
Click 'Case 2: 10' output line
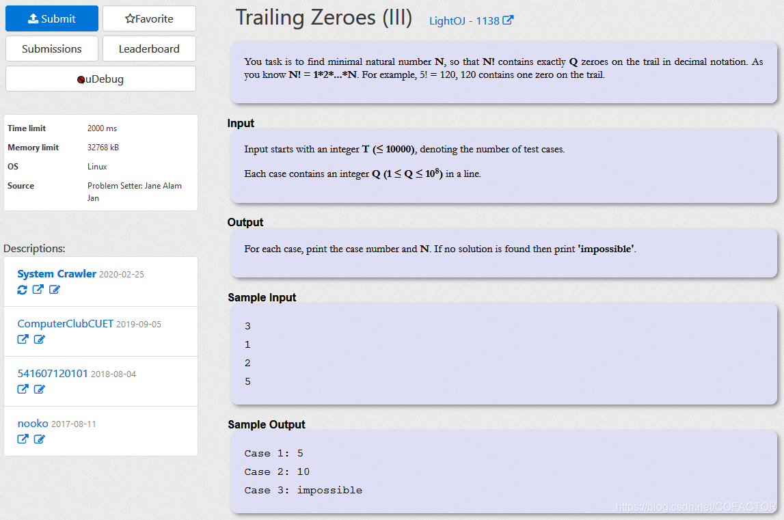click(277, 472)
